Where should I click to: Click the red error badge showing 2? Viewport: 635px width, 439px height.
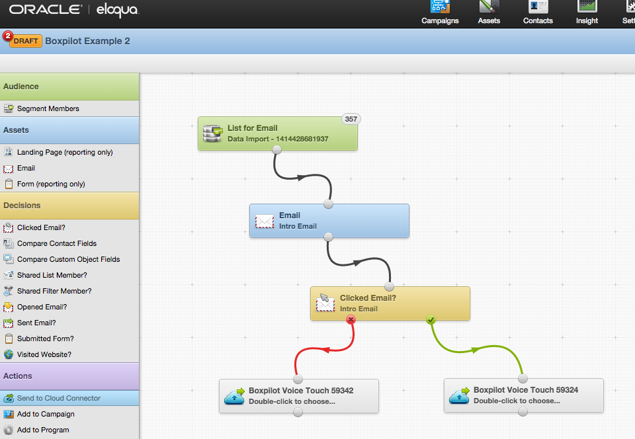click(x=7, y=36)
